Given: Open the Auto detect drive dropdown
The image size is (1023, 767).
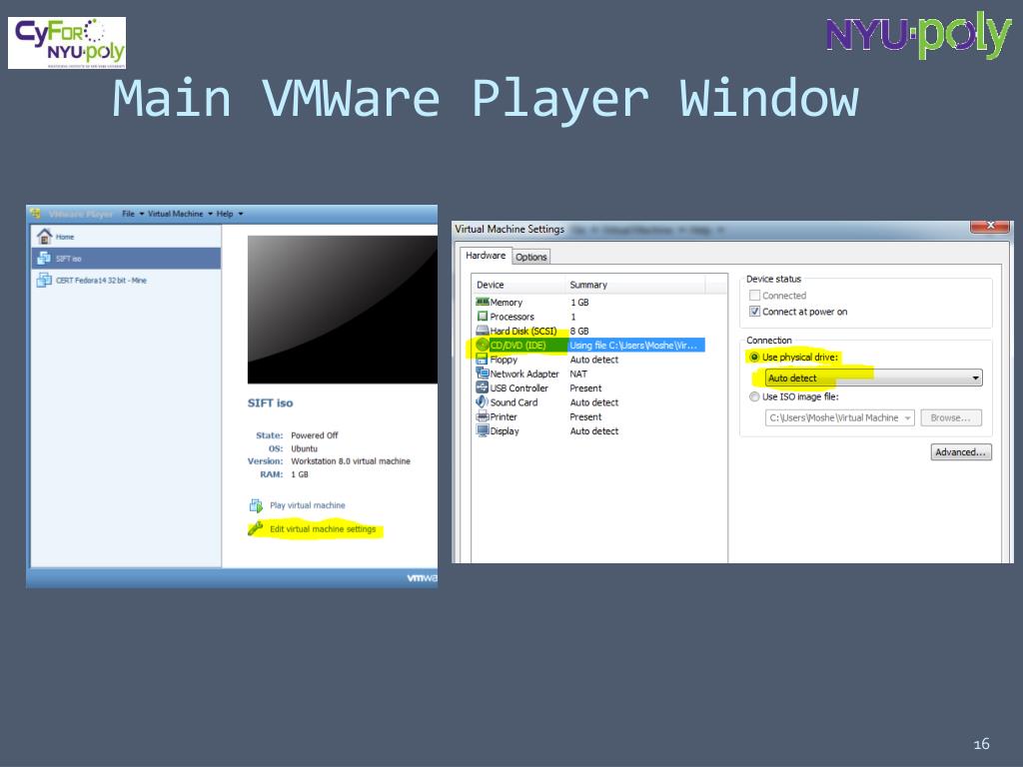Looking at the screenshot, I should [873, 379].
